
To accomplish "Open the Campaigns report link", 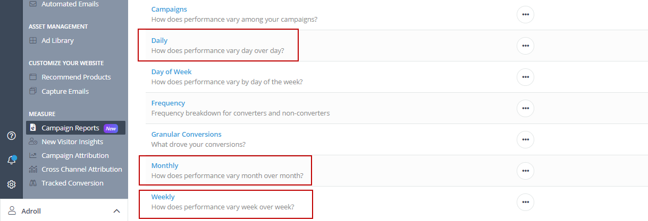I will [169, 9].
